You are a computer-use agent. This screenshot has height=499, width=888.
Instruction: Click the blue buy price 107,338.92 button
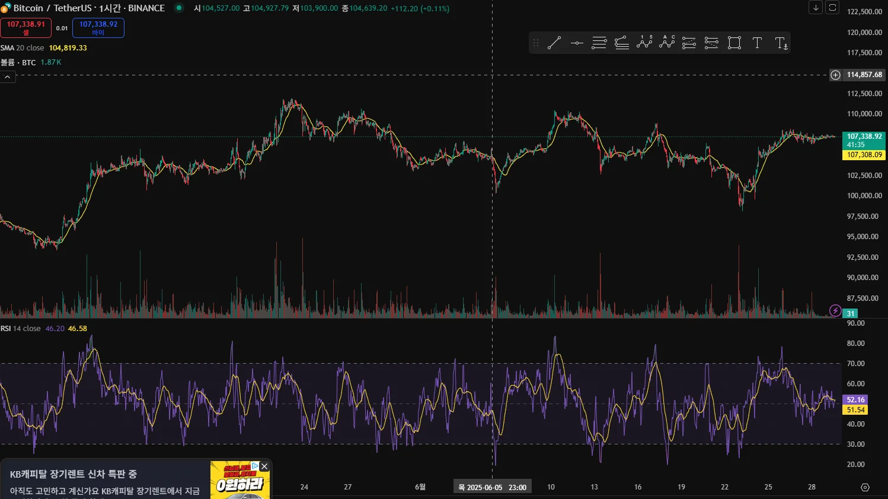click(98, 28)
